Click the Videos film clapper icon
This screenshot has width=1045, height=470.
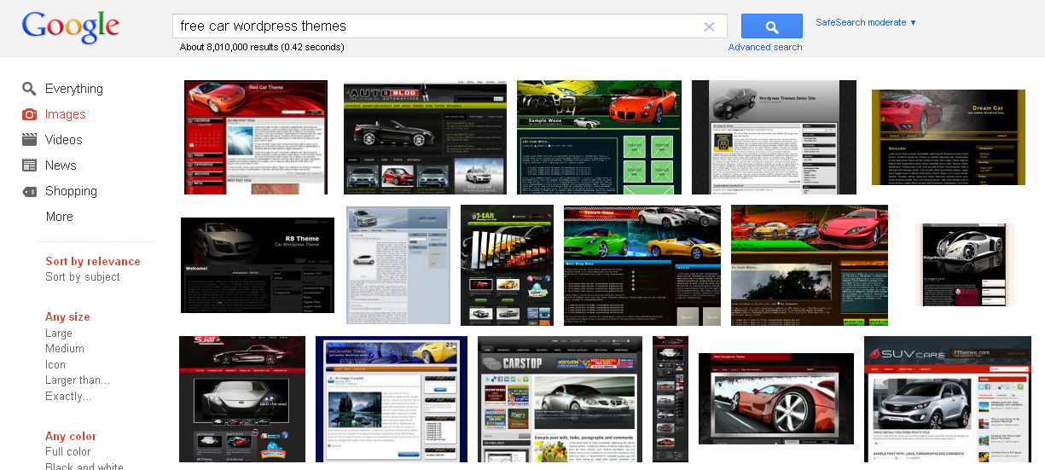pos(29,140)
